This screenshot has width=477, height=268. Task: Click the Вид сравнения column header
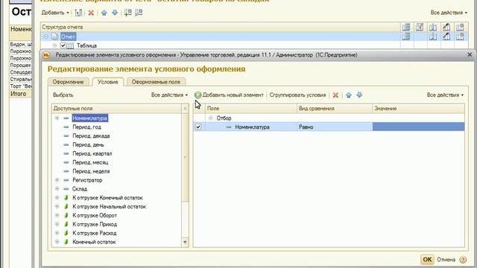click(x=335, y=109)
